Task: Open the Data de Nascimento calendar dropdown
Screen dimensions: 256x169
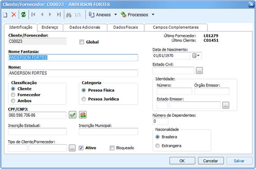Action: click(196, 56)
